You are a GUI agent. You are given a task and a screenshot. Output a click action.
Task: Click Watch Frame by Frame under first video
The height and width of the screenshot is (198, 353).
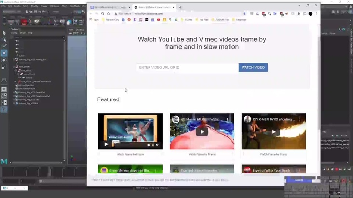click(x=130, y=154)
